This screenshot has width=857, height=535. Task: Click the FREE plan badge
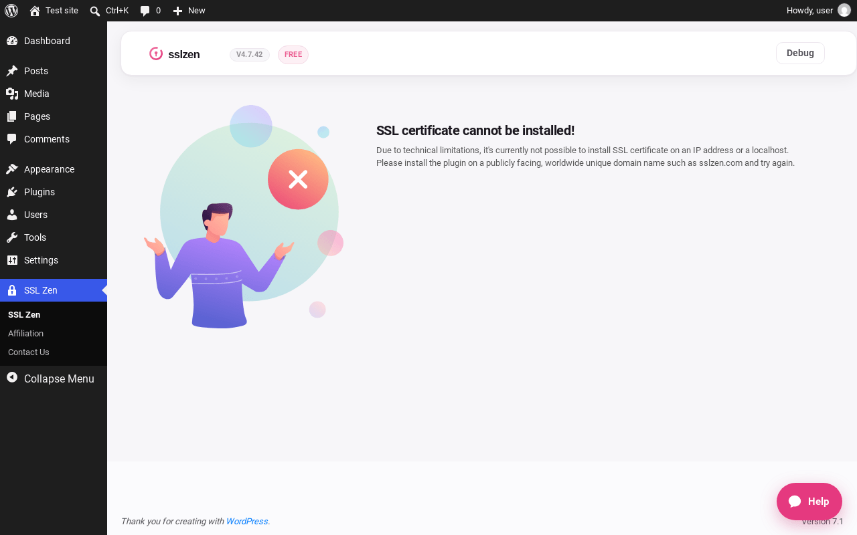coord(293,55)
